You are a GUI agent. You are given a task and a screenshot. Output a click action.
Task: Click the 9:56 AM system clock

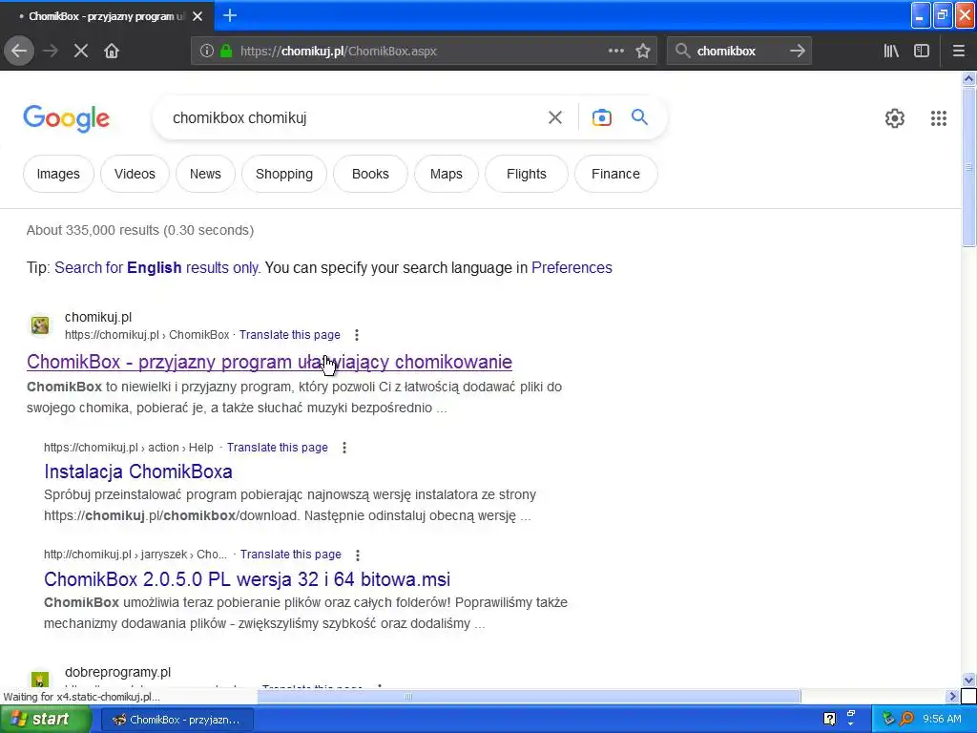tap(942, 719)
